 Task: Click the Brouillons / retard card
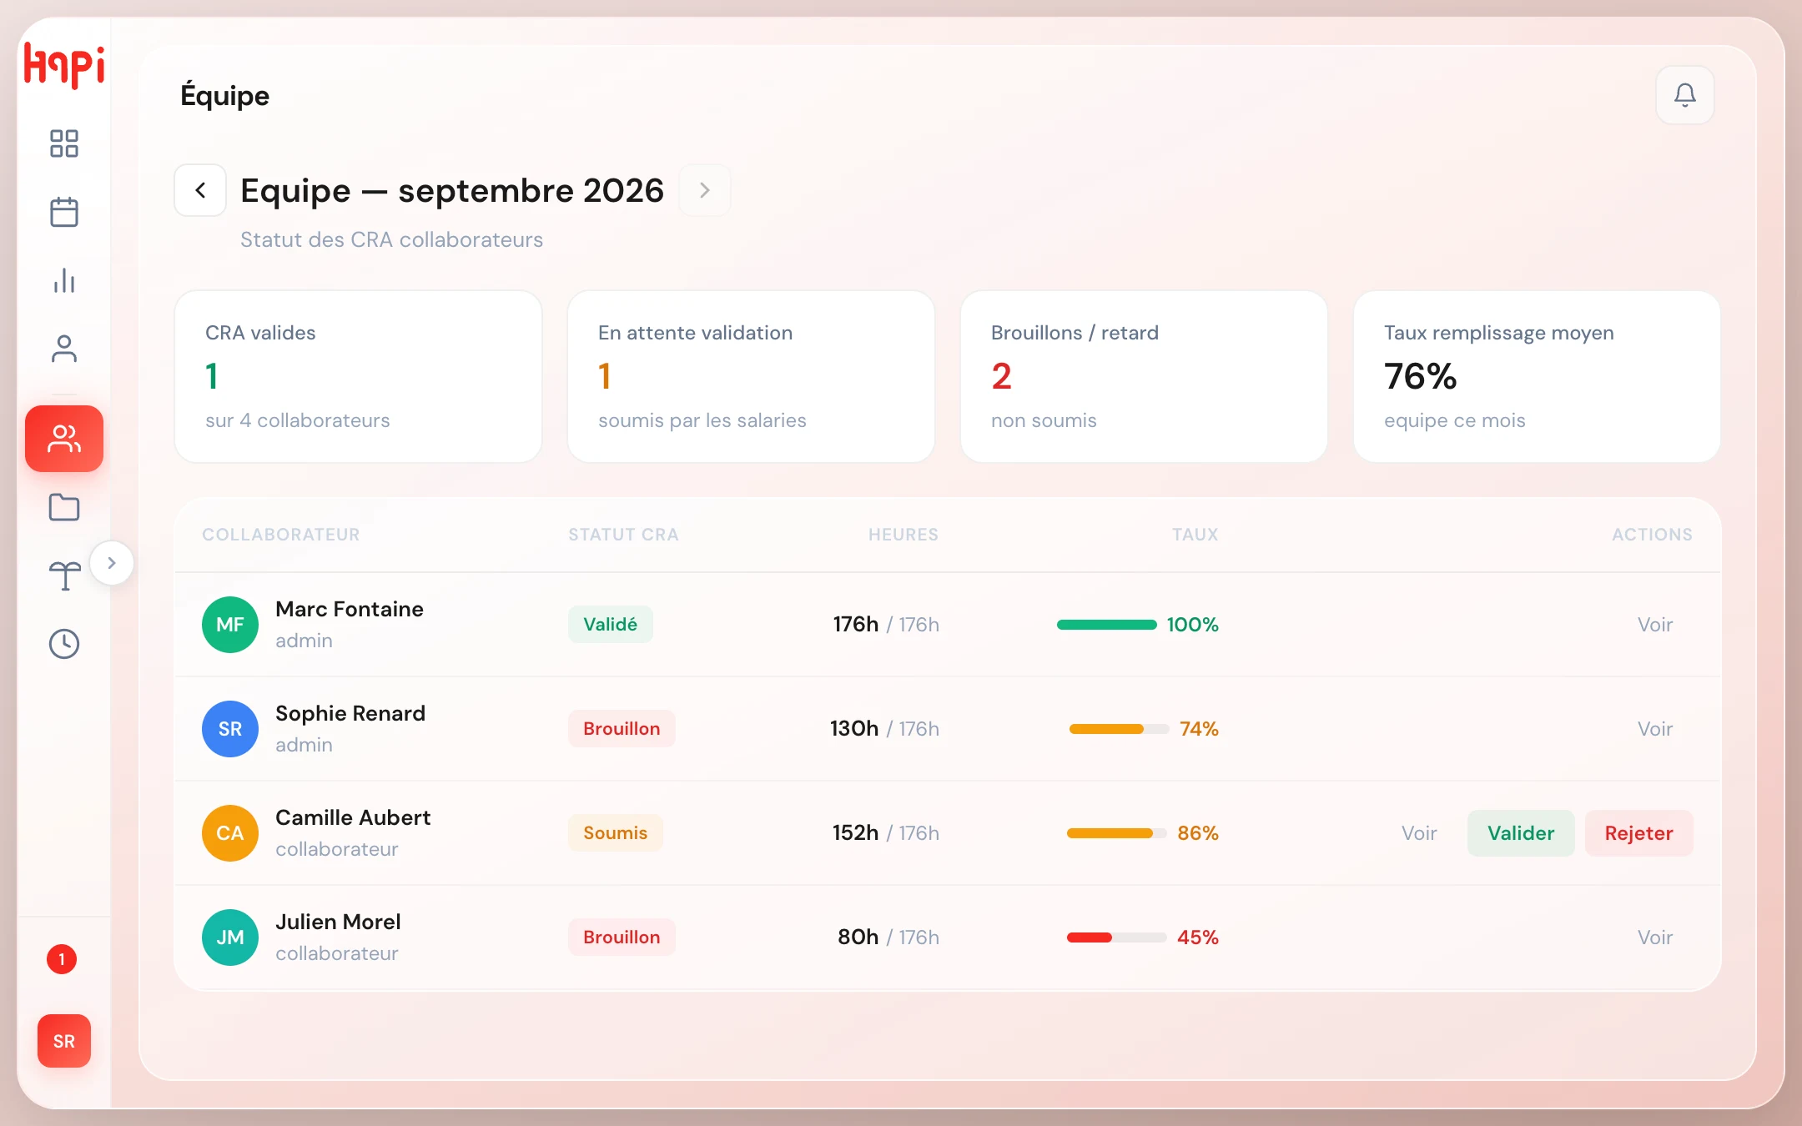point(1144,376)
